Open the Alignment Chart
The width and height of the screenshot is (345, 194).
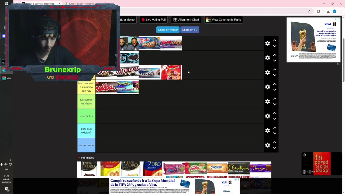pyautogui.click(x=186, y=20)
